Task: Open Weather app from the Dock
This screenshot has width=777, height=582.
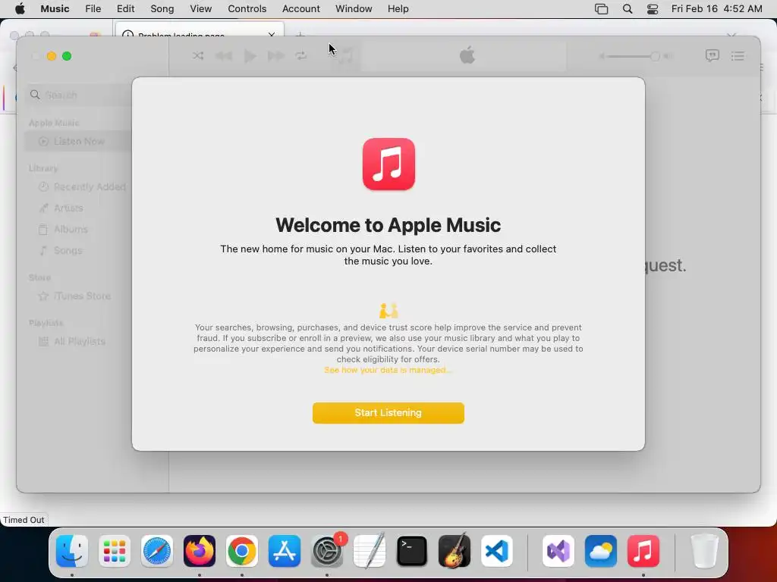Action: 601,551
